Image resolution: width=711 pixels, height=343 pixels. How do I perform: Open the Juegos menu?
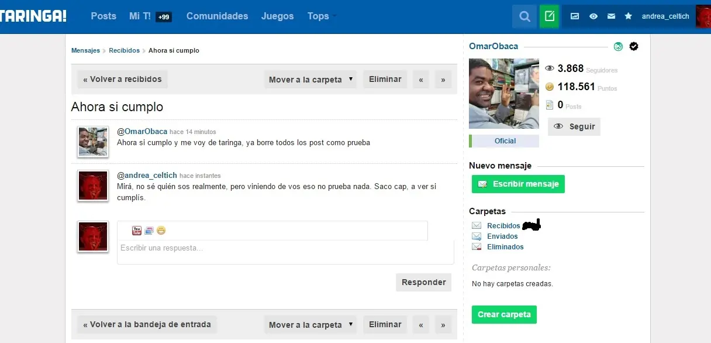click(x=278, y=16)
